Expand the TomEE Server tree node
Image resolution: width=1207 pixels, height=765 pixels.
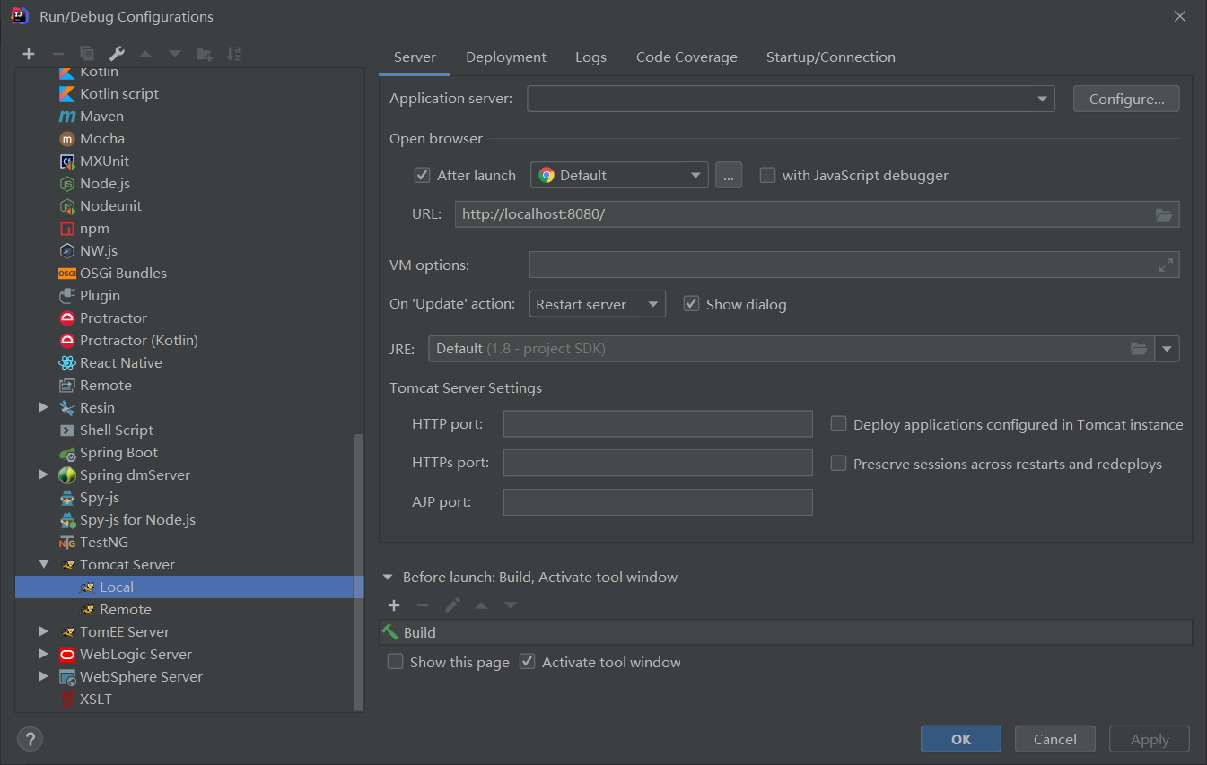point(43,631)
